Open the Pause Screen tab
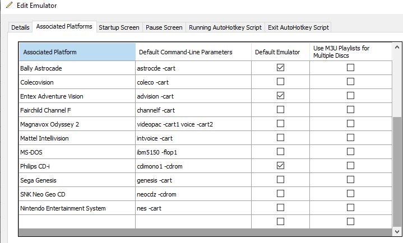The width and height of the screenshot is (403, 243). (164, 27)
